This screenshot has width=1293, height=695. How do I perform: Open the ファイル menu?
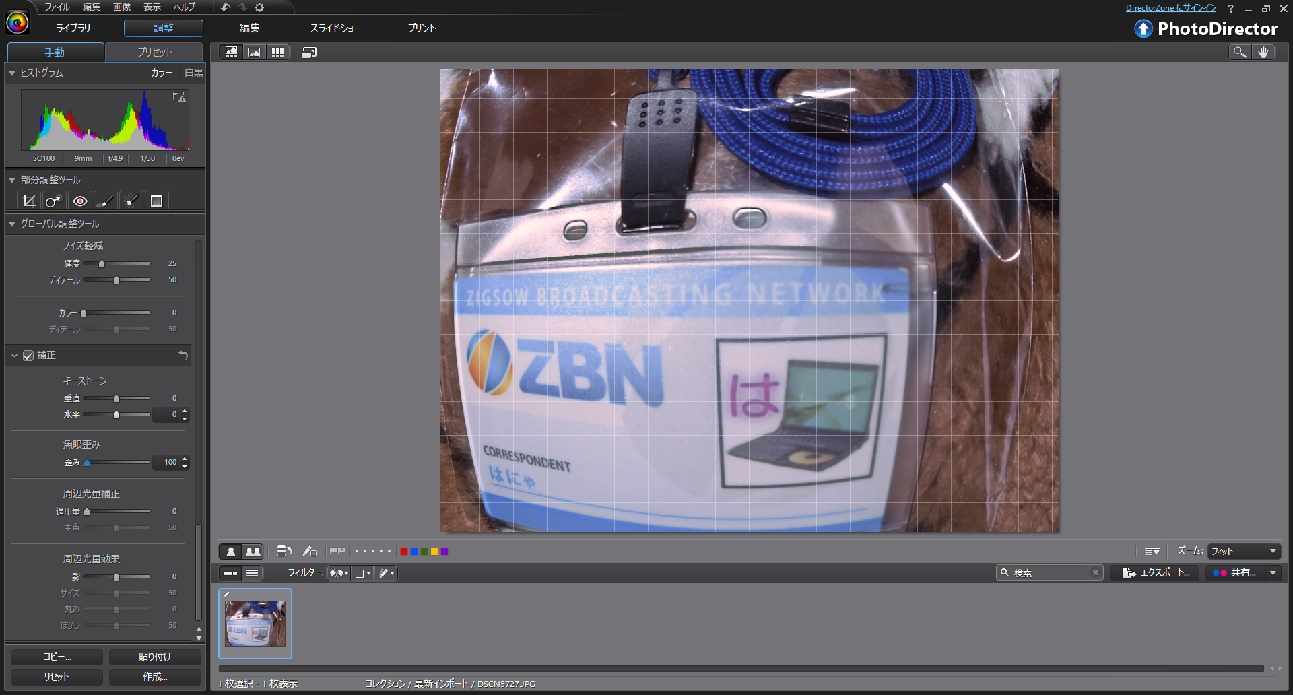57,7
